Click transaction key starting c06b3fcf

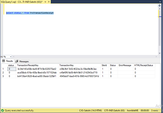79,69
